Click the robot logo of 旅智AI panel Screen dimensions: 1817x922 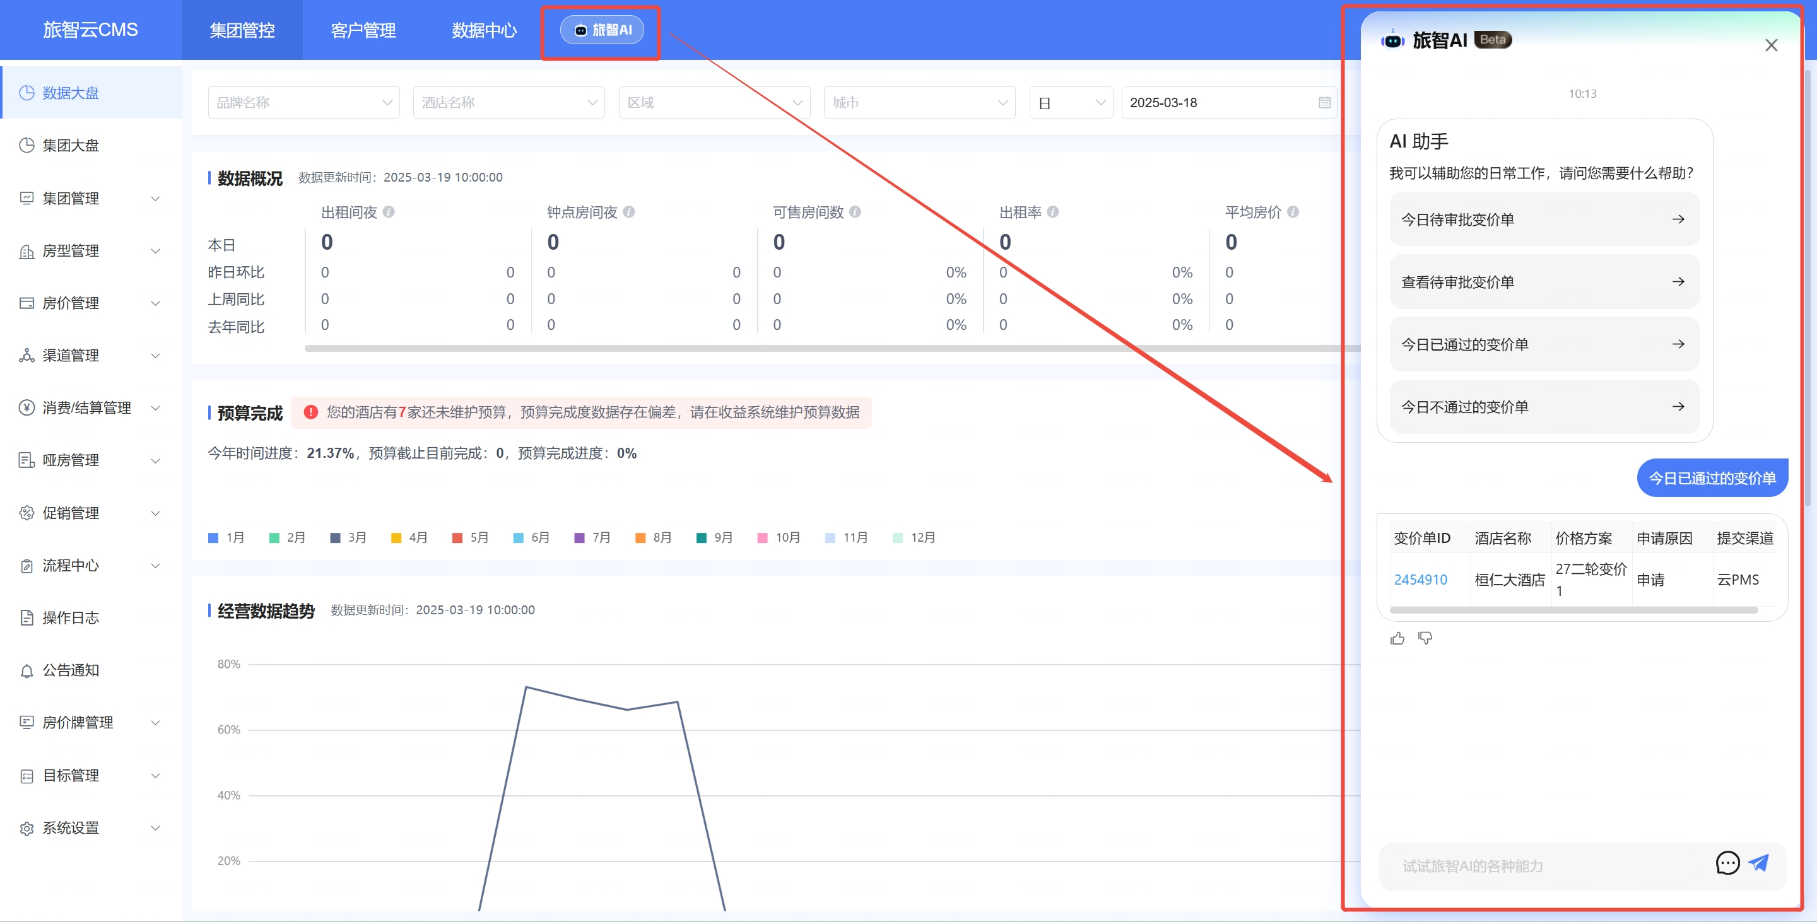point(1392,40)
